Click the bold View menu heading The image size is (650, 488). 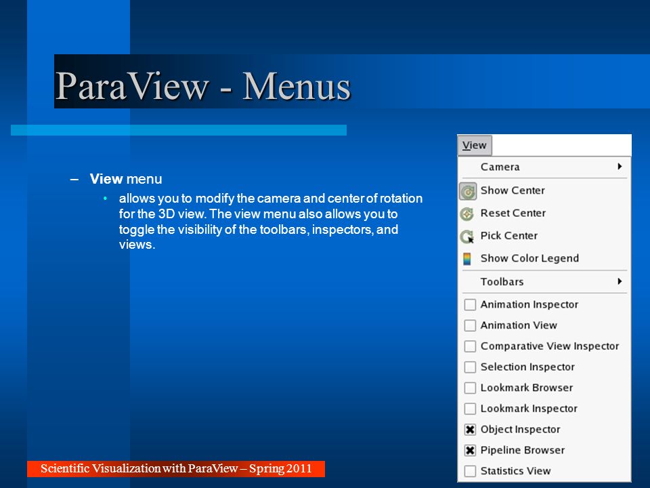pos(126,179)
